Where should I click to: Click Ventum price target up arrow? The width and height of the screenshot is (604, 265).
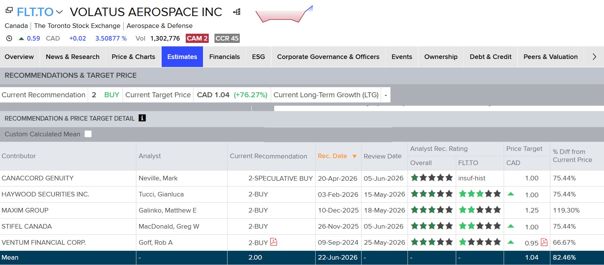(x=511, y=242)
